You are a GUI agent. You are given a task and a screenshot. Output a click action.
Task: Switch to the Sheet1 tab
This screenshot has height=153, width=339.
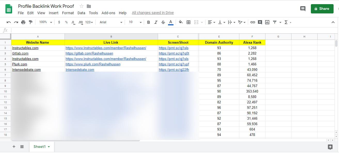(40, 147)
